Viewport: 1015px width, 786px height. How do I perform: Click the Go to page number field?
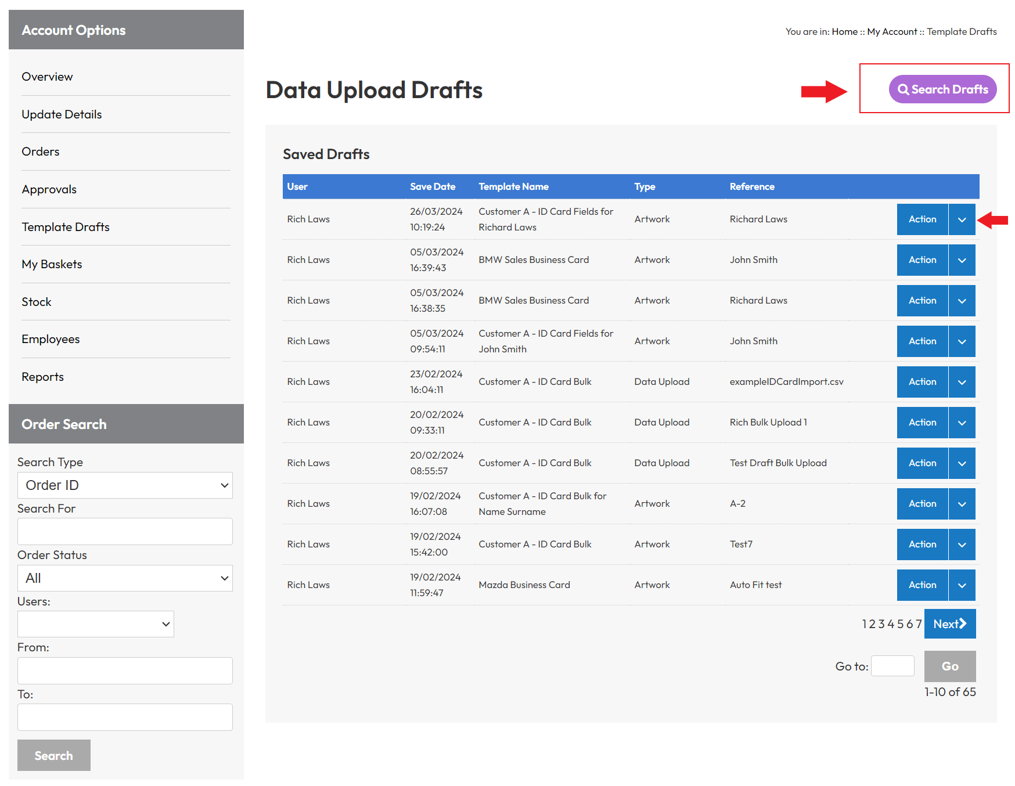892,666
